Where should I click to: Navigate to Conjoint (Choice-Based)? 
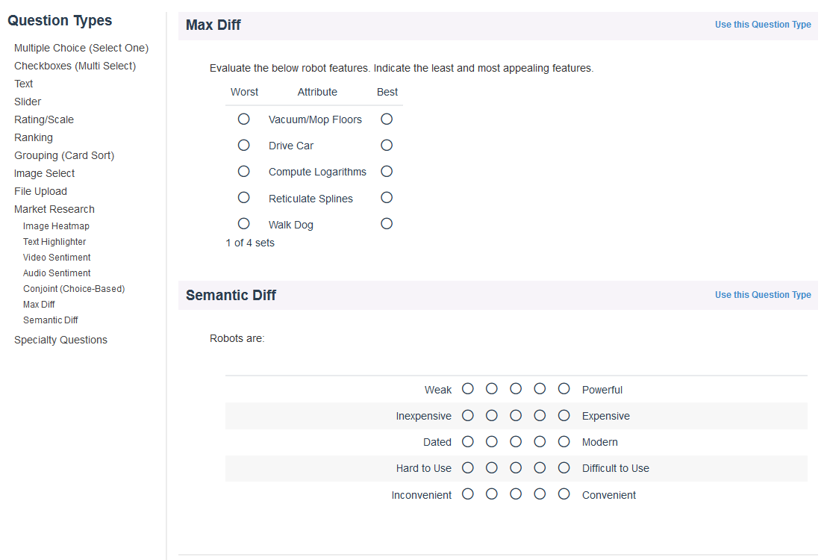coord(74,289)
